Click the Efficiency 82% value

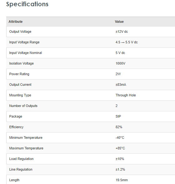pos(119,127)
